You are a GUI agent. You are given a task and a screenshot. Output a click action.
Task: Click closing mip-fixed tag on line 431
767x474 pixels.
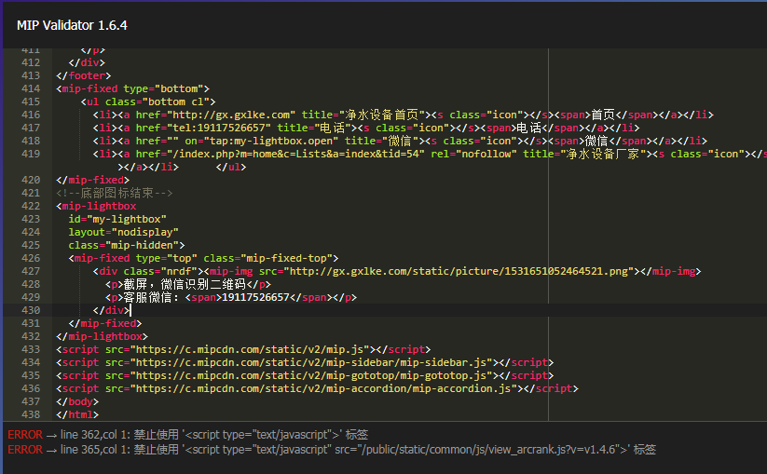pos(105,323)
